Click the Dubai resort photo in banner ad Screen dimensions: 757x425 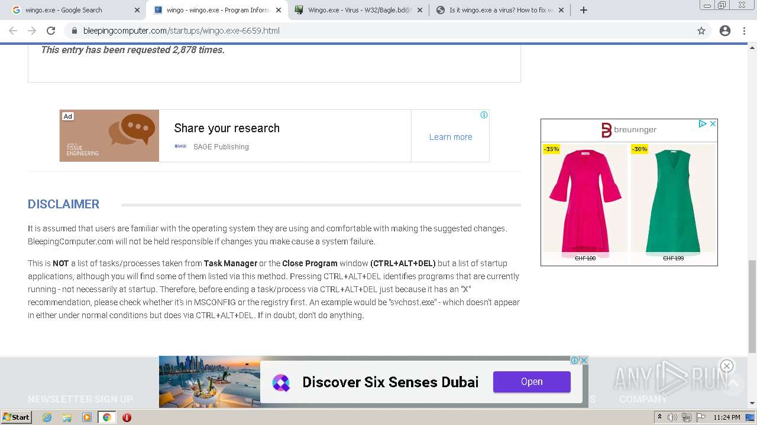click(209, 381)
